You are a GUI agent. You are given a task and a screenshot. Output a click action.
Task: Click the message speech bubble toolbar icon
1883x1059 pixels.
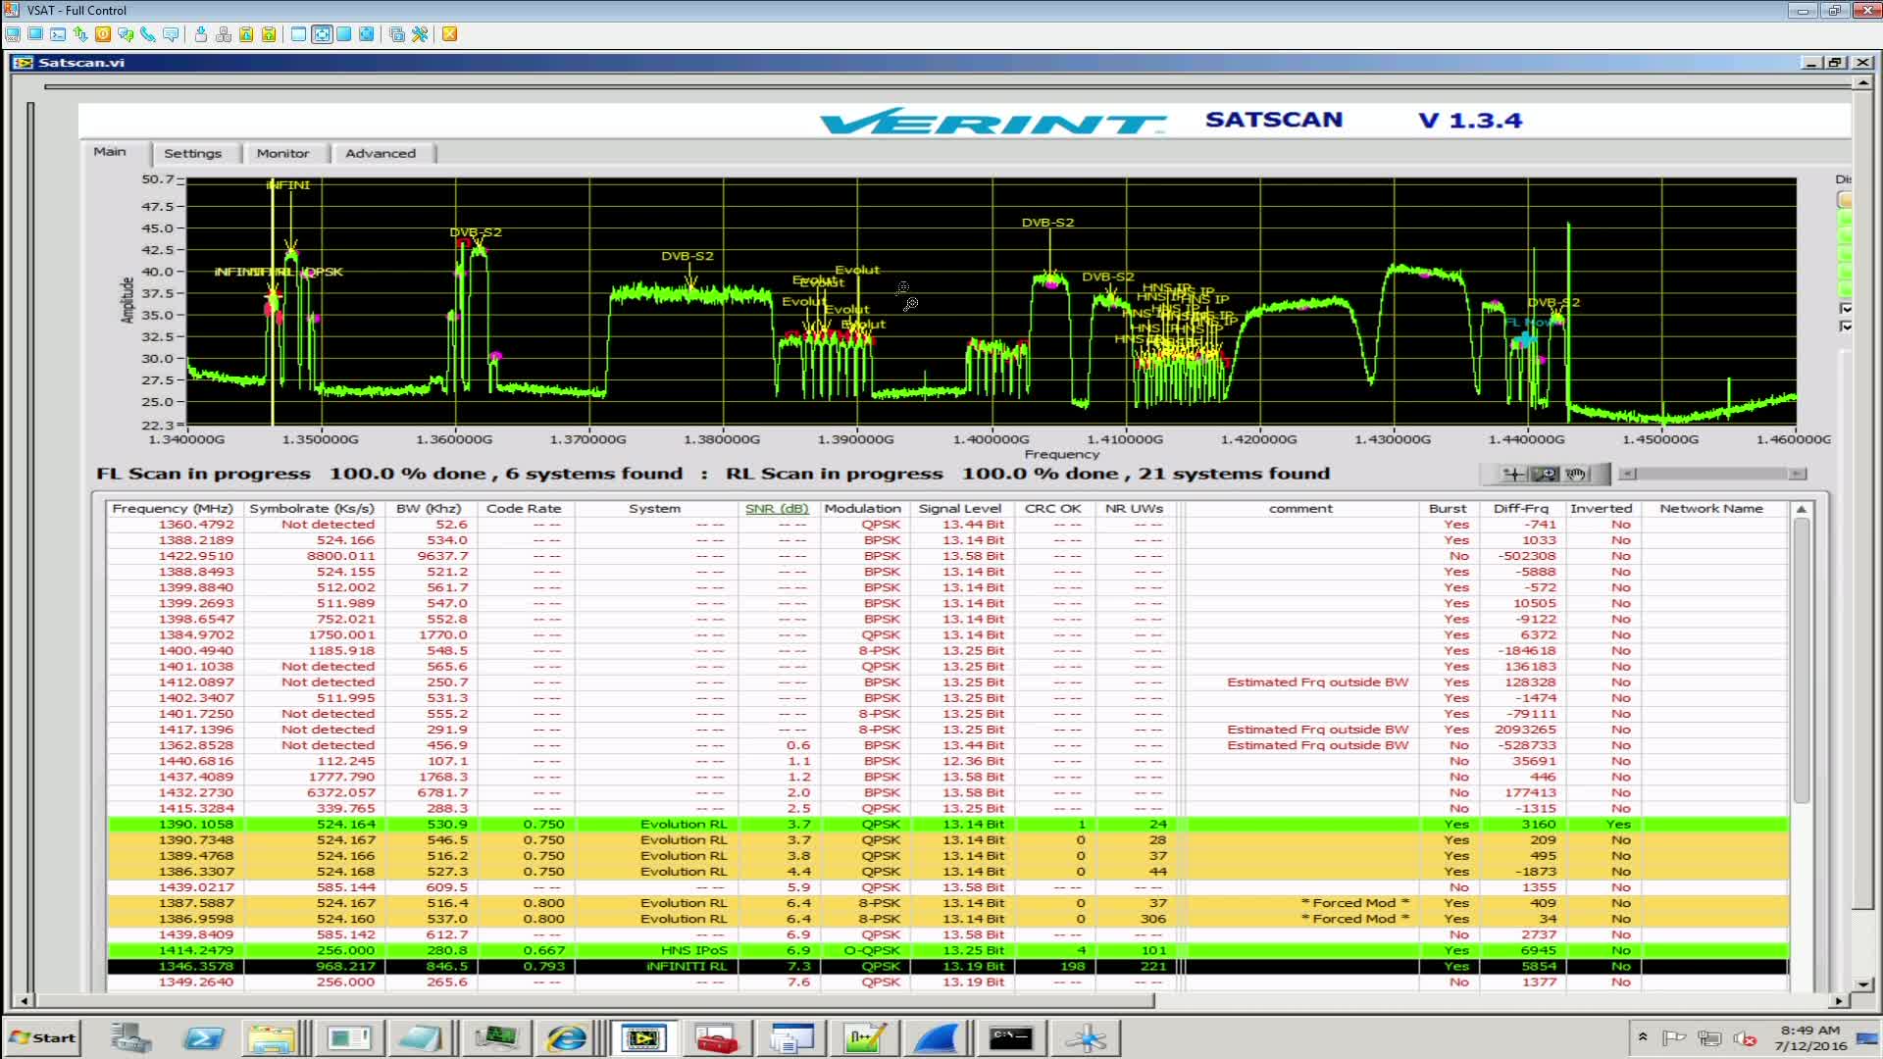coord(172,34)
